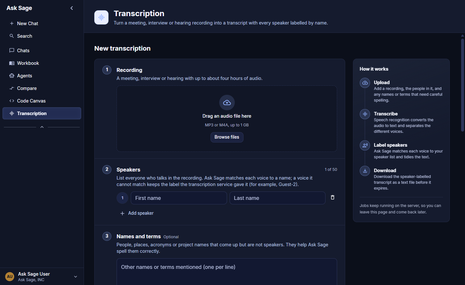The width and height of the screenshot is (465, 285).
Task: Click the "MP3 or M4A, up to 1 GB" text
Action: [x=227, y=125]
